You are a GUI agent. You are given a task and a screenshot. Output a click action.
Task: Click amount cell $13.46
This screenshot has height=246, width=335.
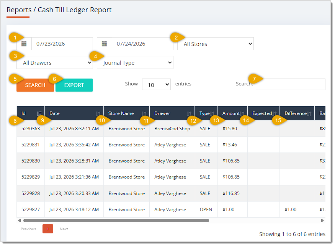click(x=230, y=145)
